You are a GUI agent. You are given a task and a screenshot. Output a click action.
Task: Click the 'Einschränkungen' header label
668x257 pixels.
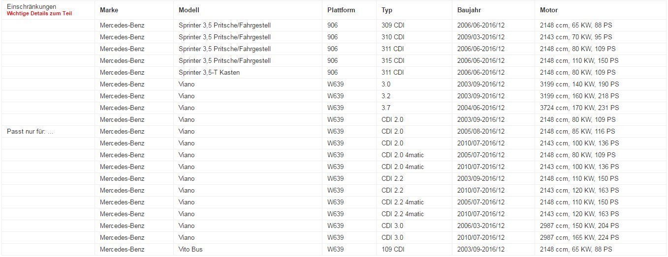pyautogui.click(x=32, y=6)
